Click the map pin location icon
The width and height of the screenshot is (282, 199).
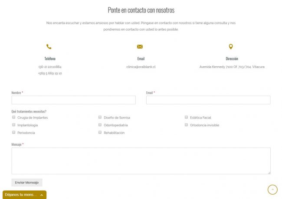tap(231, 47)
